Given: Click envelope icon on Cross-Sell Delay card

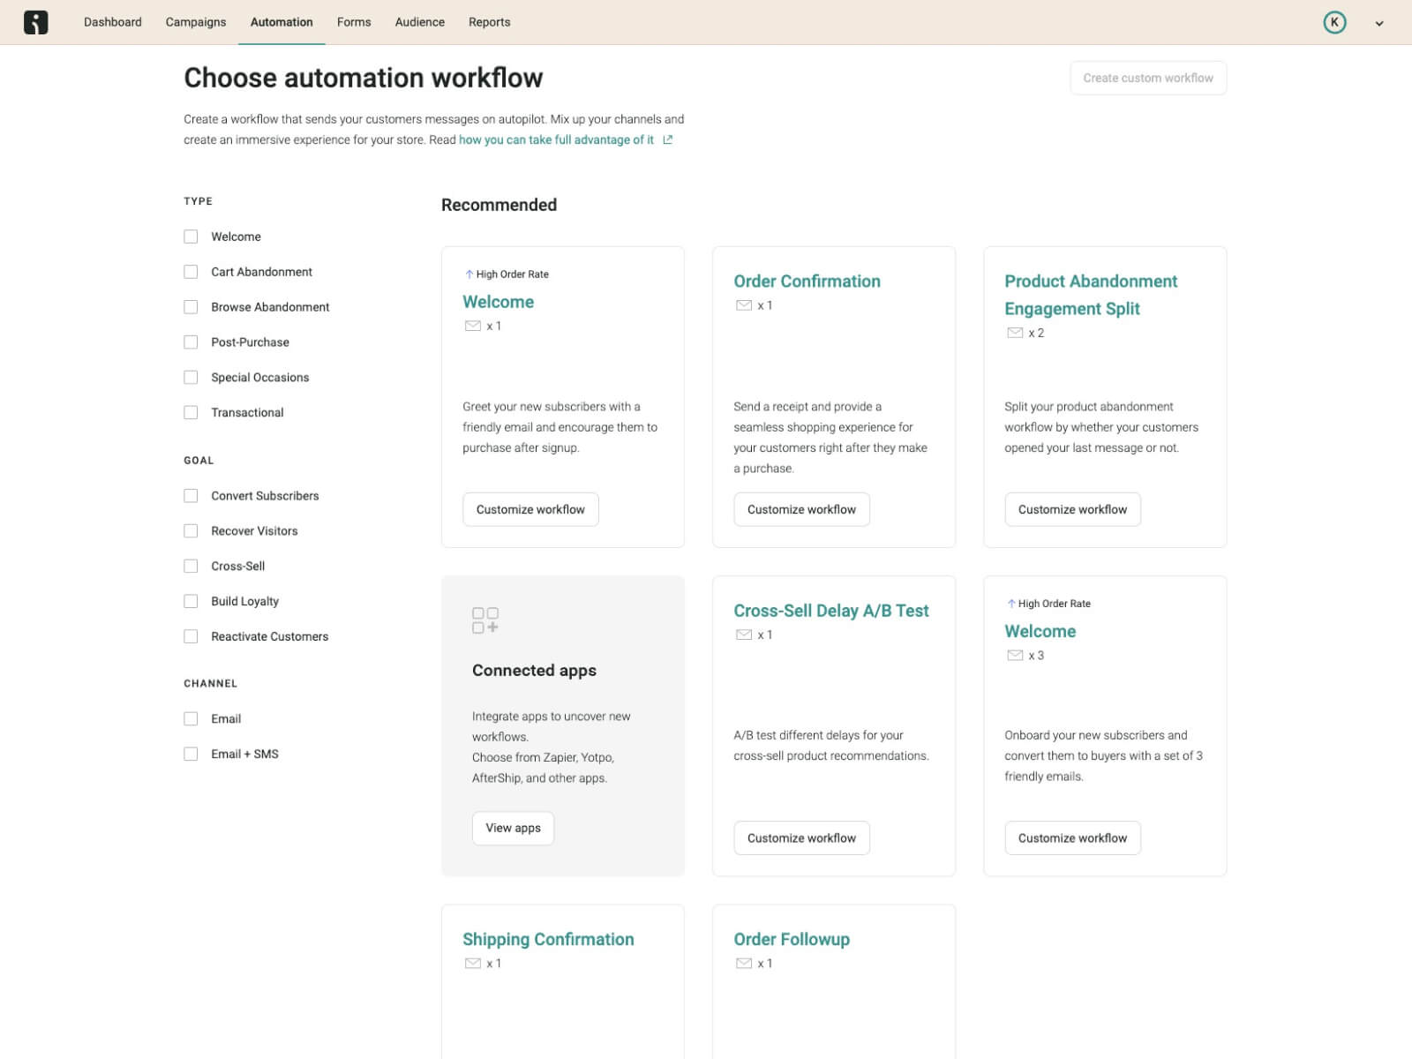Looking at the screenshot, I should pyautogui.click(x=744, y=635).
